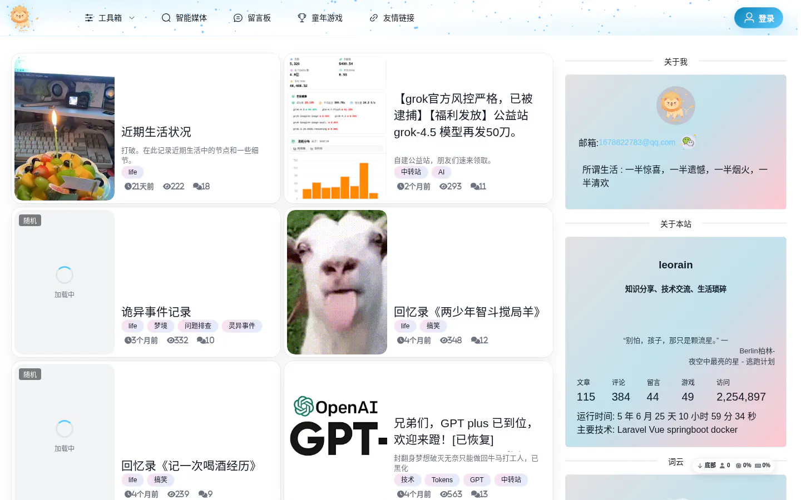Open the 回忆录《记一次喝酒经历》 post title

pos(190,466)
